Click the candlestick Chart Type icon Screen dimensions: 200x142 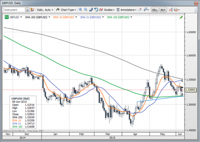[58, 9]
